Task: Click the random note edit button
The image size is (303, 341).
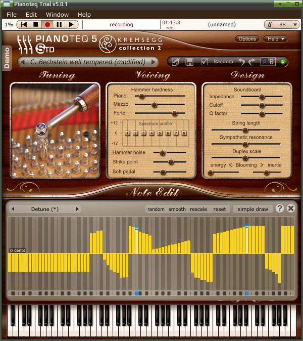Action: tap(156, 209)
